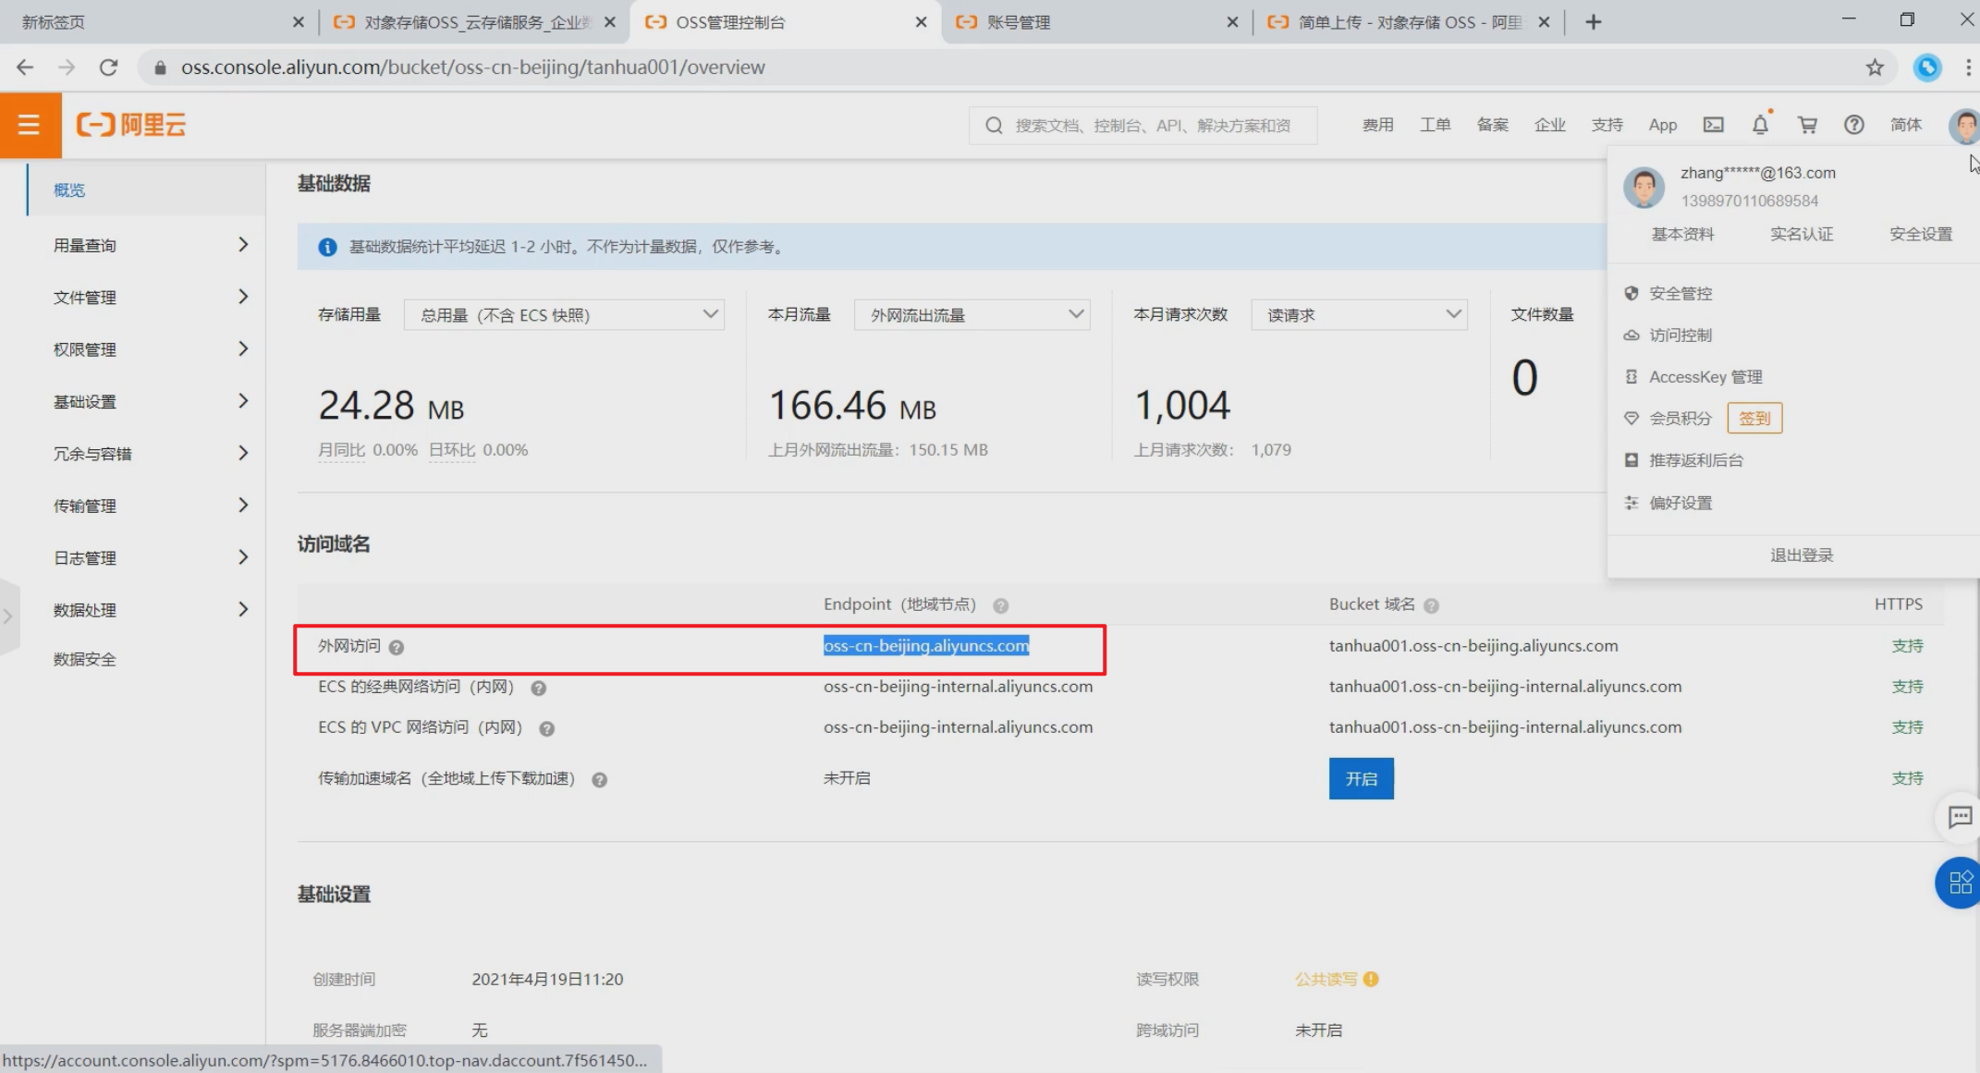
Task: Open the chat feedback floating icon
Action: click(1960, 817)
